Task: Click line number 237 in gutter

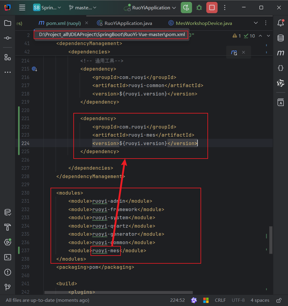Action: 25,250
